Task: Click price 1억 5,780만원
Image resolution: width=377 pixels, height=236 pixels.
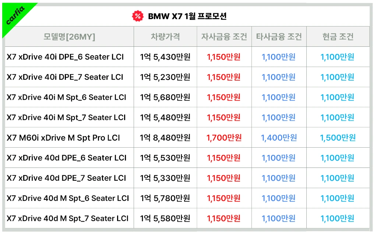Action: pos(165,198)
